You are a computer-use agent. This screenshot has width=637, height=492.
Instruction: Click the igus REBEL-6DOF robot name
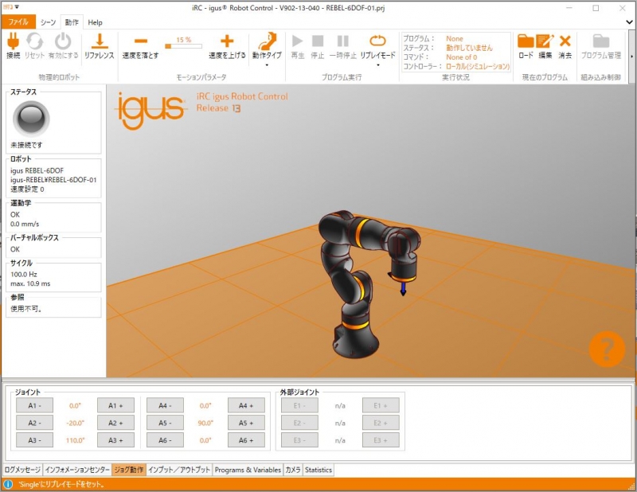pos(37,170)
